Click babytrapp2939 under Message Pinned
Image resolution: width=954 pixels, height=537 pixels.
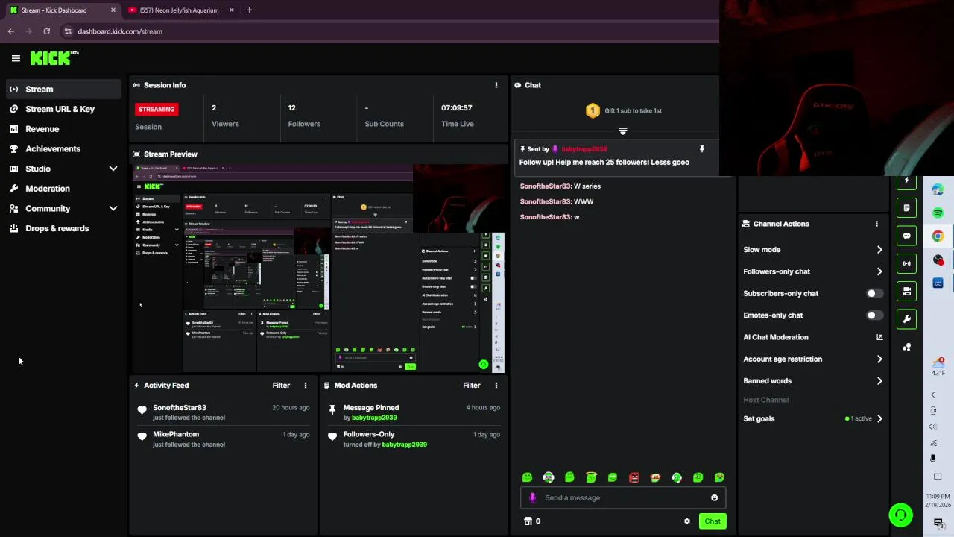[x=376, y=418]
